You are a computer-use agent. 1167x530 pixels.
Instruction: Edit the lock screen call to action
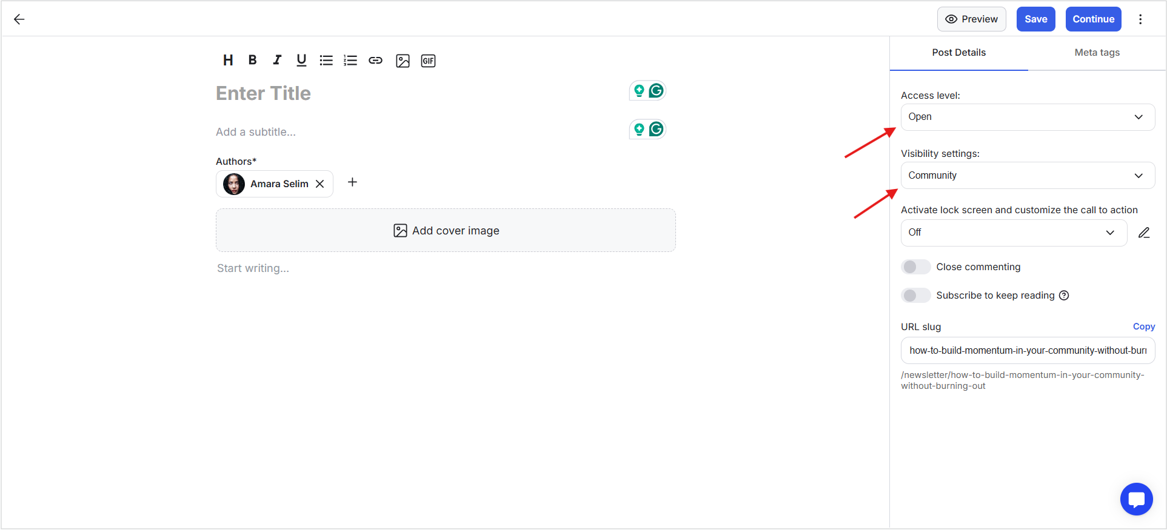pyautogui.click(x=1144, y=233)
